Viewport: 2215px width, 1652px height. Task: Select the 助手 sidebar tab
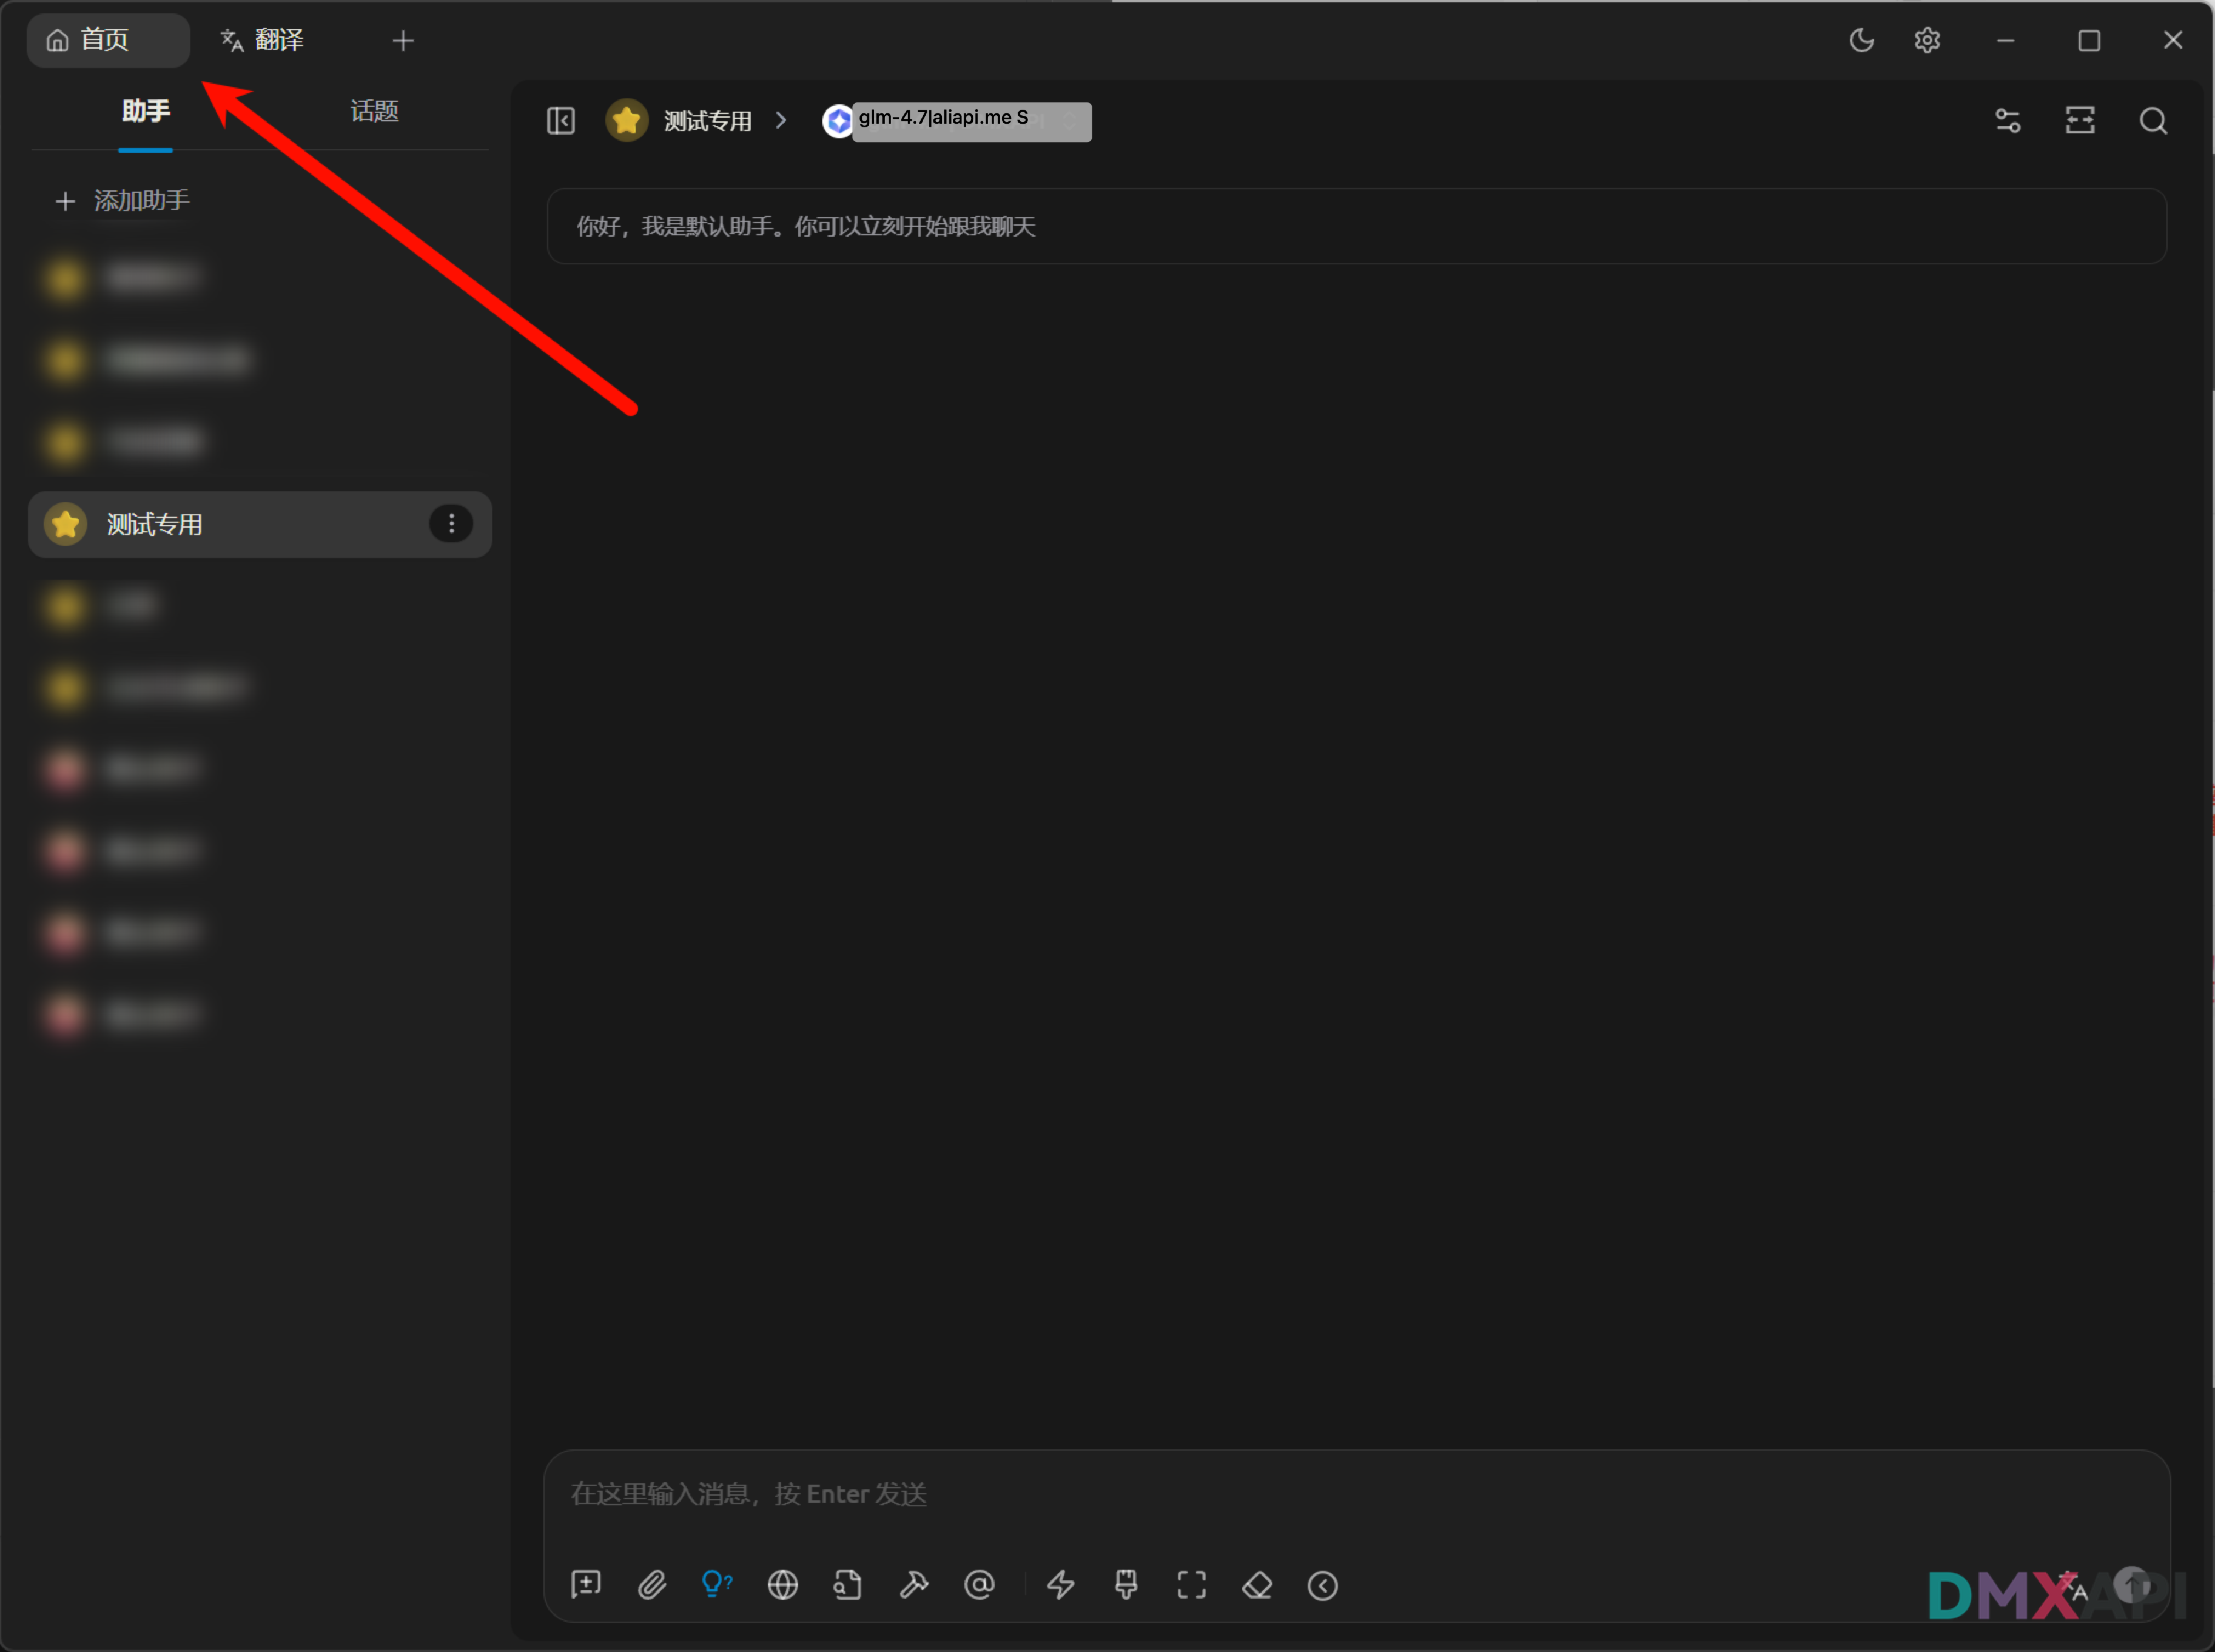146,111
